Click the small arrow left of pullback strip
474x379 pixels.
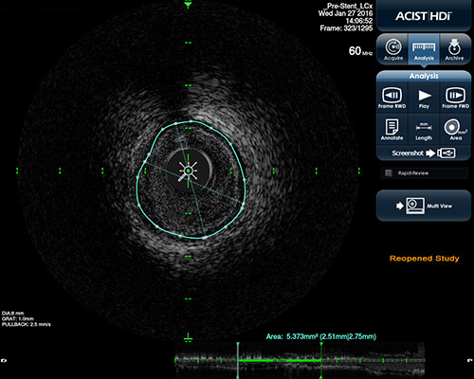tap(4, 360)
